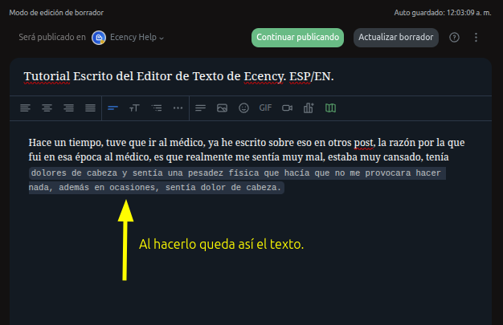This screenshot has width=503, height=325.
Task: Align text right in editor toolbar
Action: pyautogui.click(x=68, y=108)
